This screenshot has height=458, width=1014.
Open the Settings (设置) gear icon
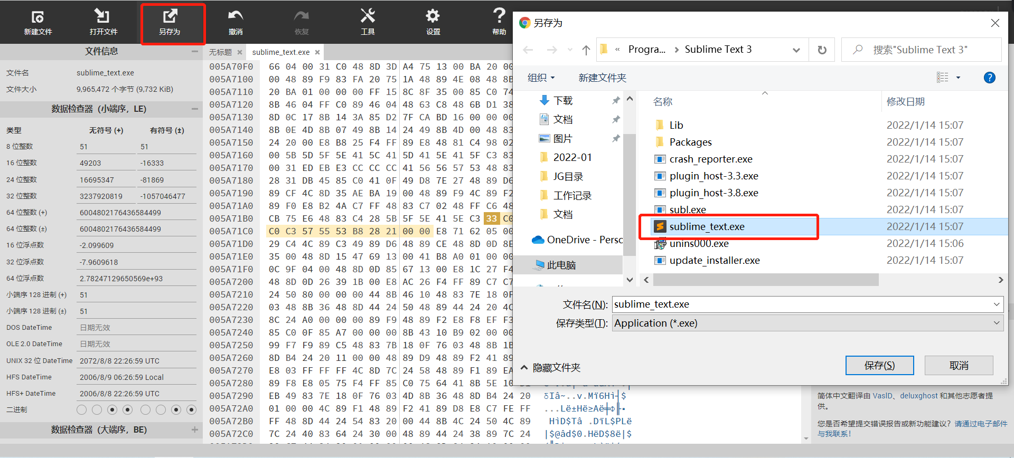[433, 23]
